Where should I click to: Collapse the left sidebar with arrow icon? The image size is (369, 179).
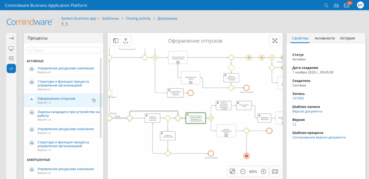[x=11, y=38]
